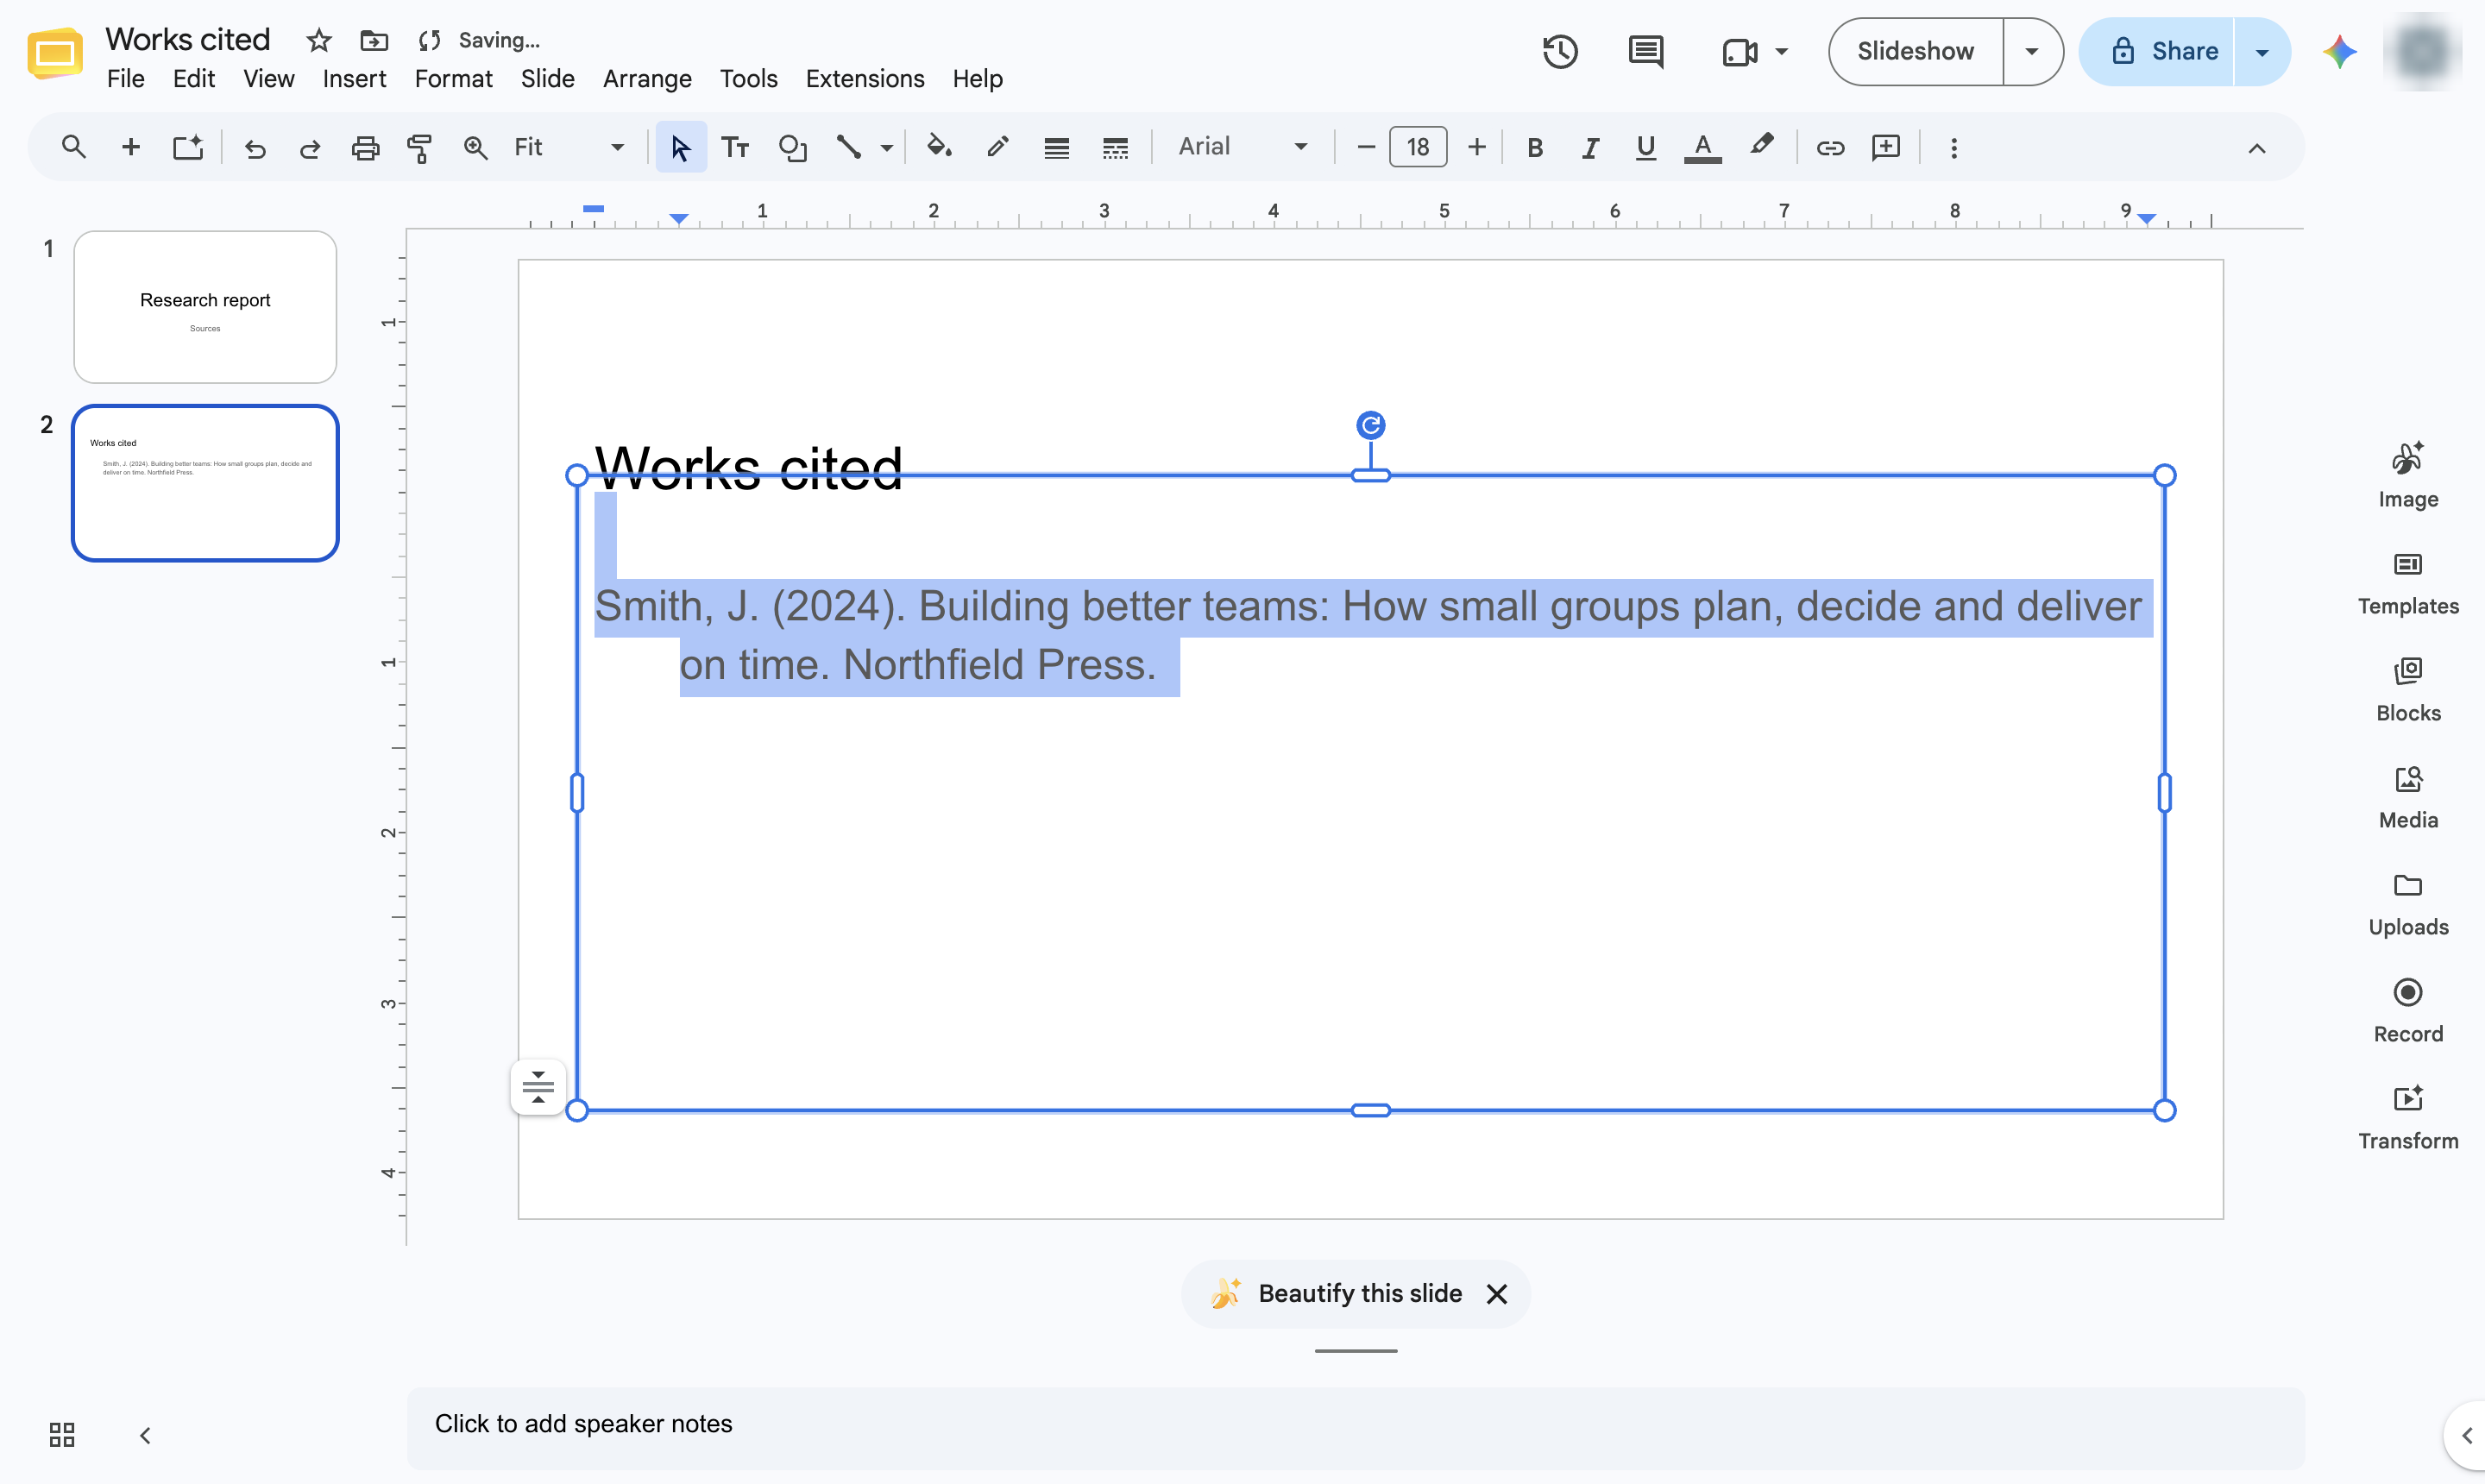Undo the last action

(x=255, y=148)
